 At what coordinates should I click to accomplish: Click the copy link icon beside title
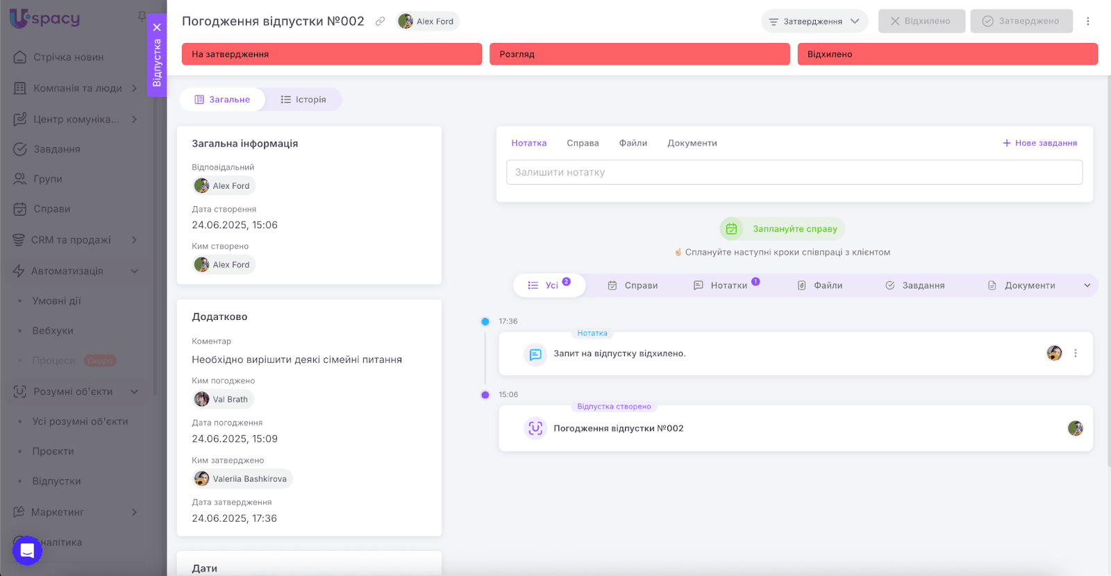tap(380, 22)
